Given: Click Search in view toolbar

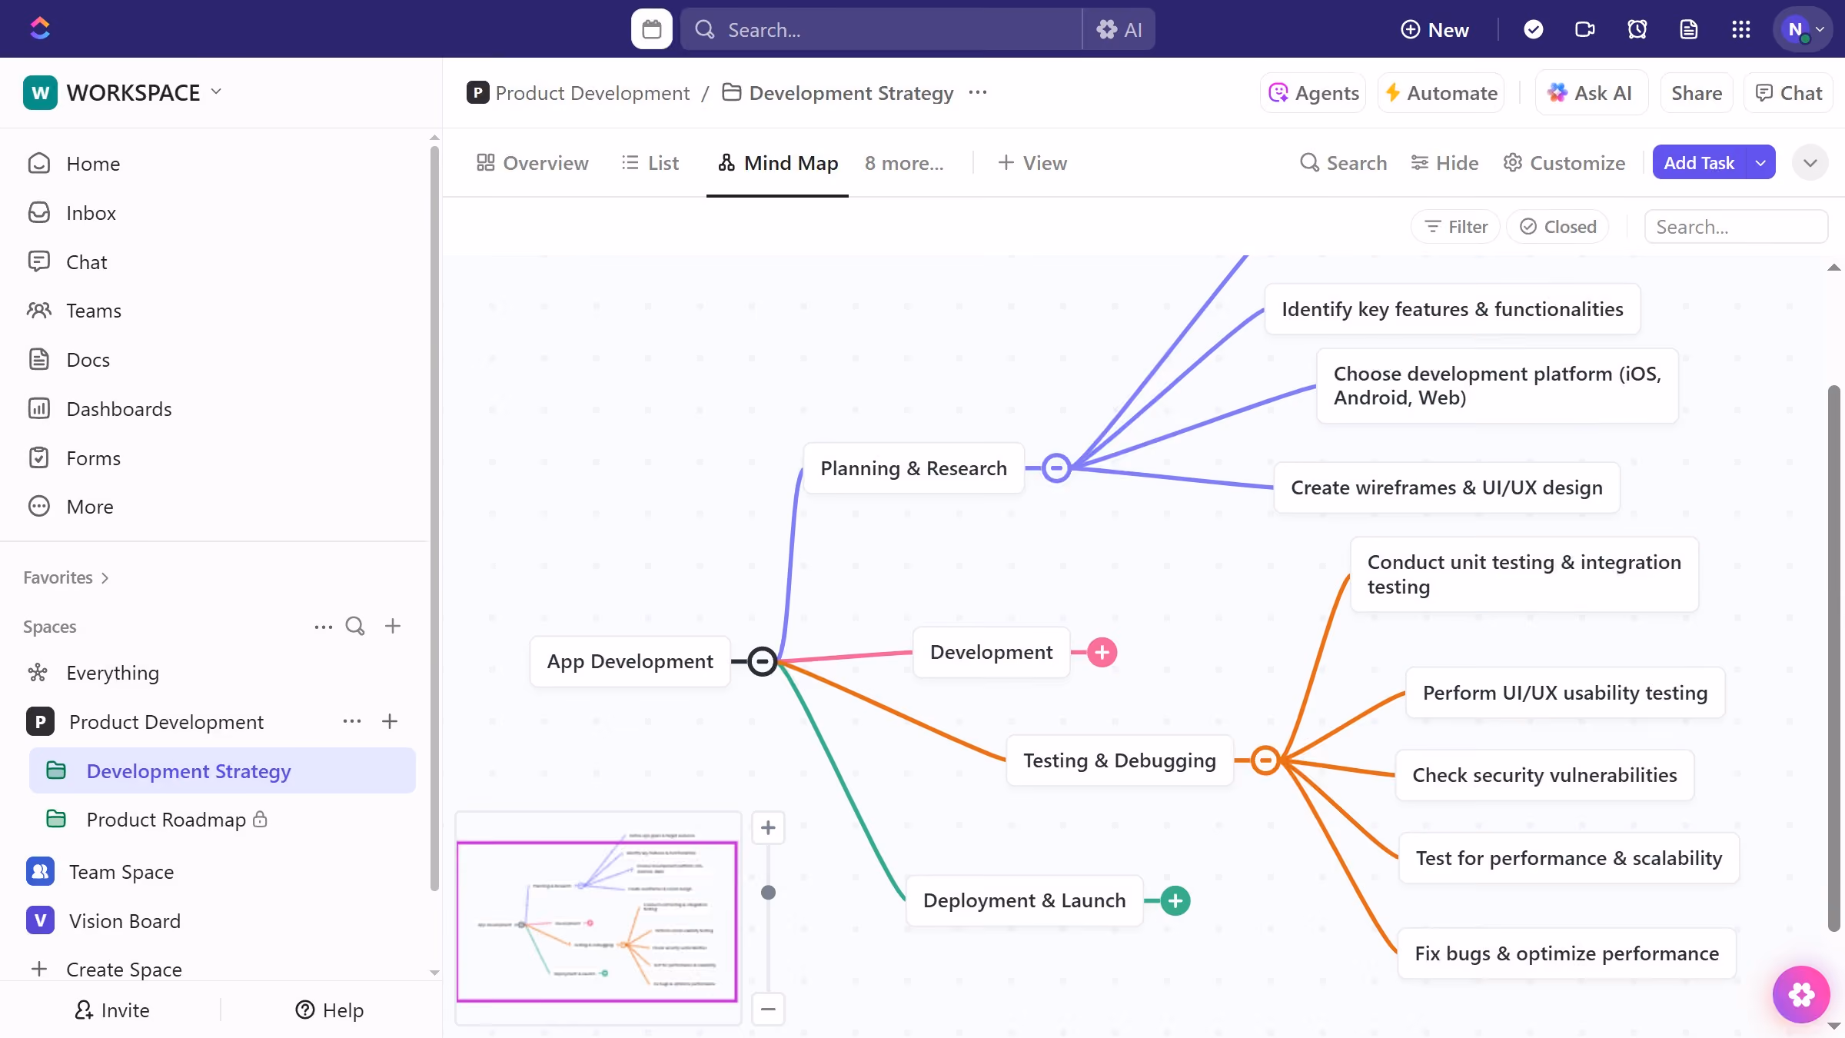Looking at the screenshot, I should [x=1343, y=163].
